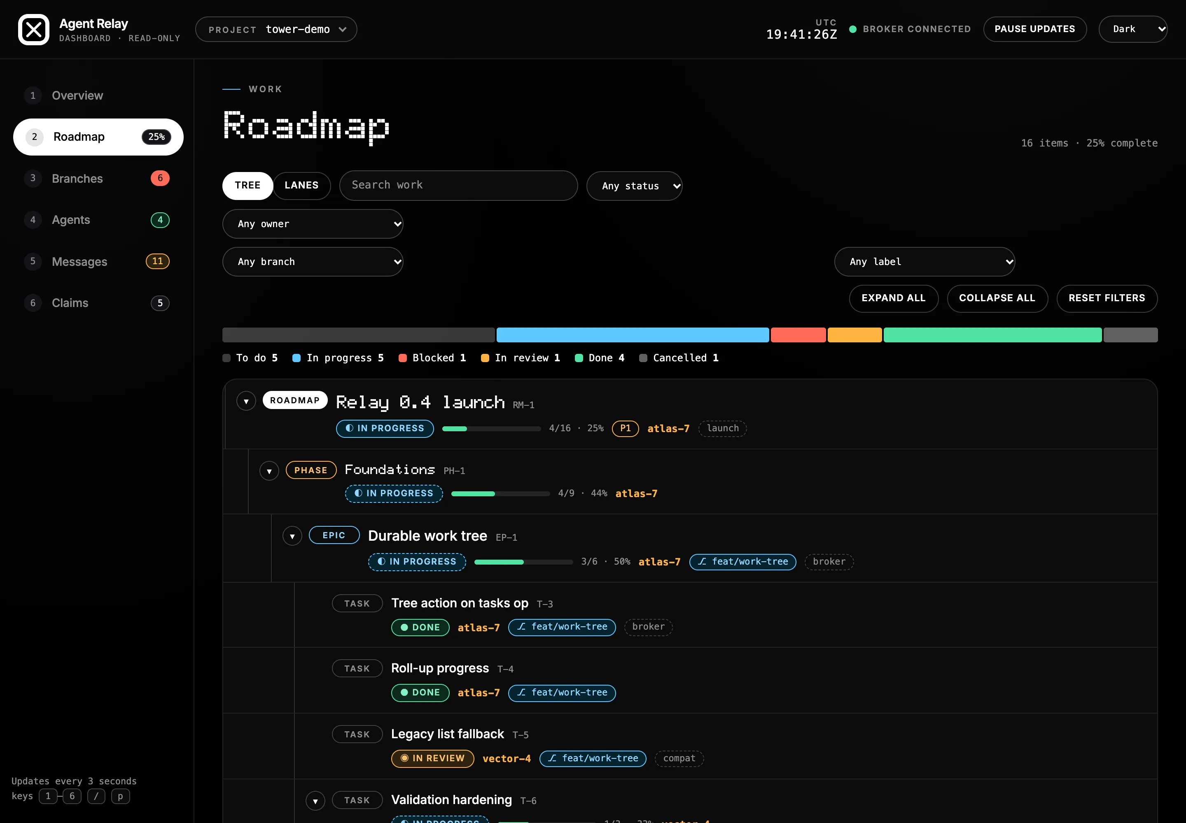Click feat/work-tree branch chip on Roll-up progress
The height and width of the screenshot is (823, 1186).
coord(562,693)
